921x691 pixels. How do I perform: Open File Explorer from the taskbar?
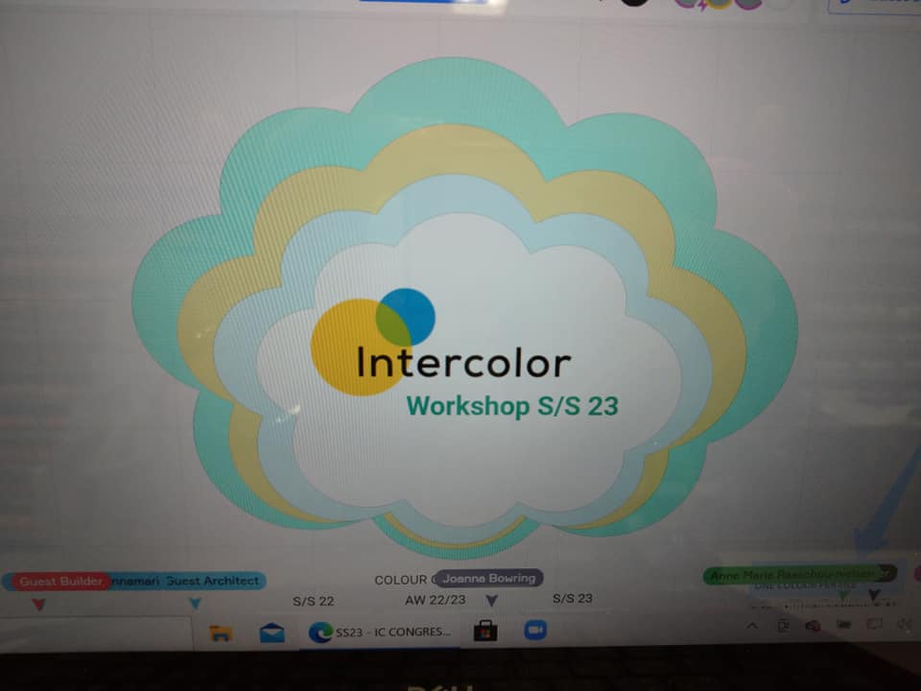pyautogui.click(x=221, y=633)
